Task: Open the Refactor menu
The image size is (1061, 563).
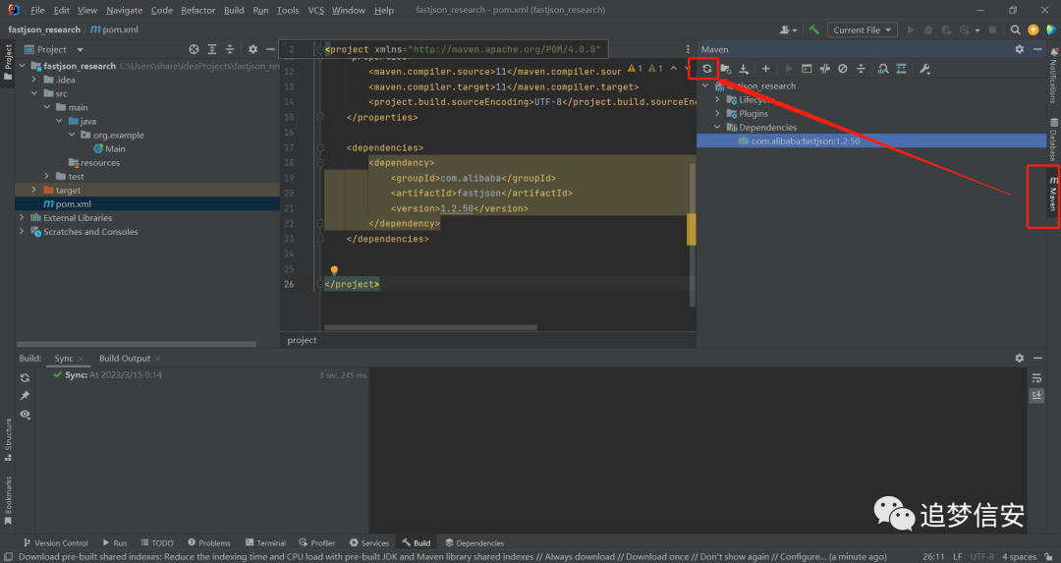Action: coord(197,10)
